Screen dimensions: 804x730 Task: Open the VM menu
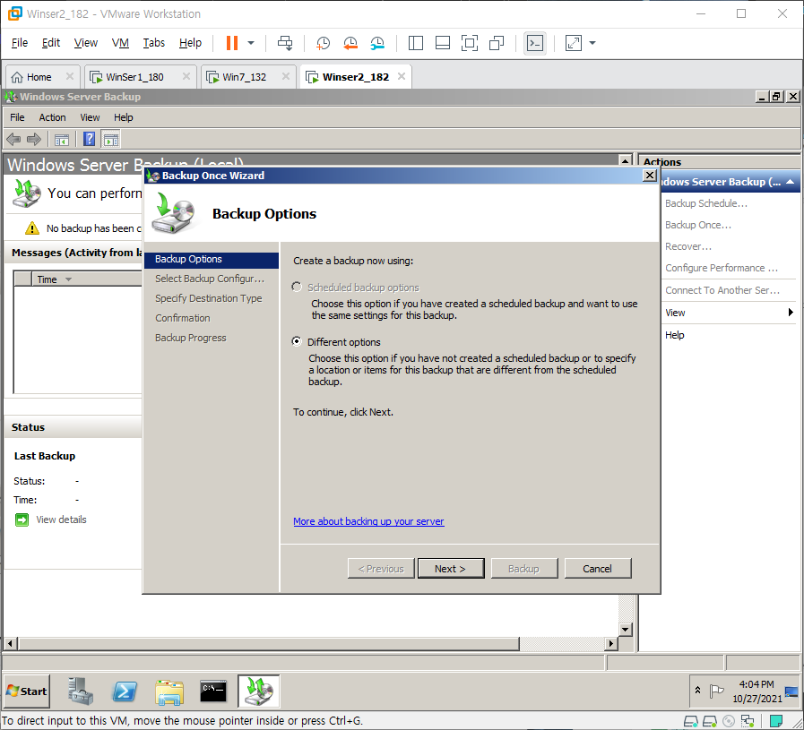(x=120, y=42)
